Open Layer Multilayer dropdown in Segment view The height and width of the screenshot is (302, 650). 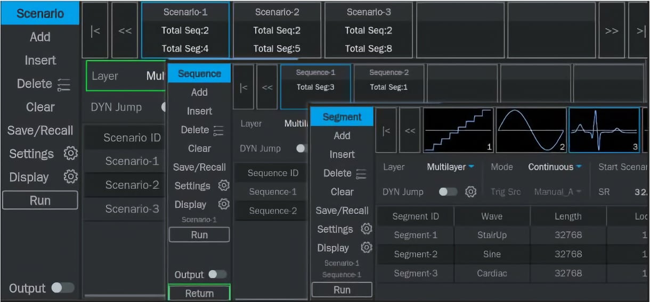click(x=451, y=167)
